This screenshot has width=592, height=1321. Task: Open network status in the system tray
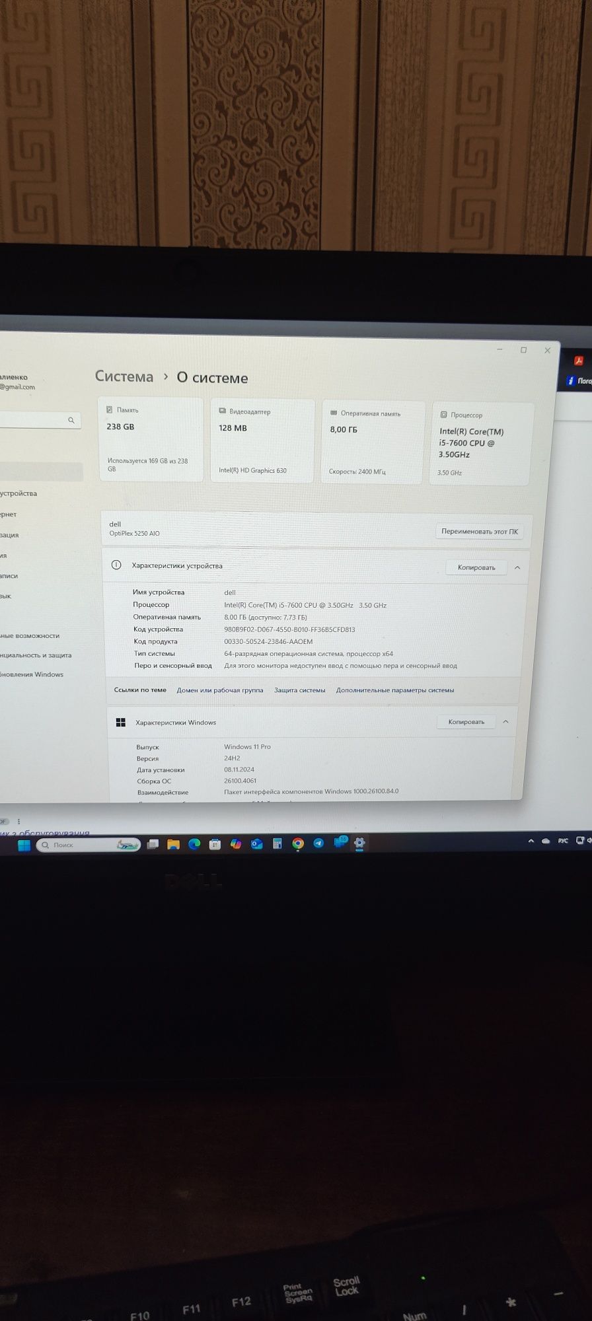[x=580, y=841]
